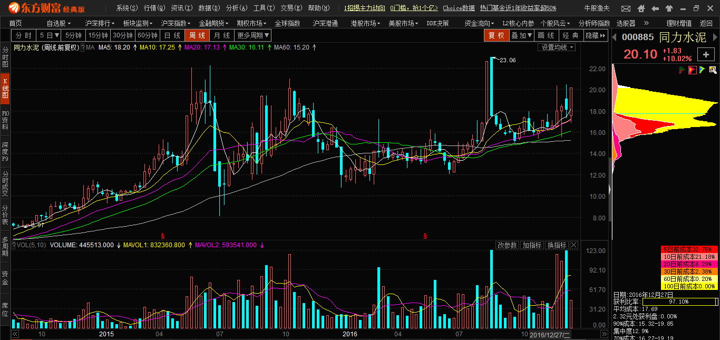Click 画线 drawing button
The height and width of the screenshot is (340, 720).
point(546,35)
